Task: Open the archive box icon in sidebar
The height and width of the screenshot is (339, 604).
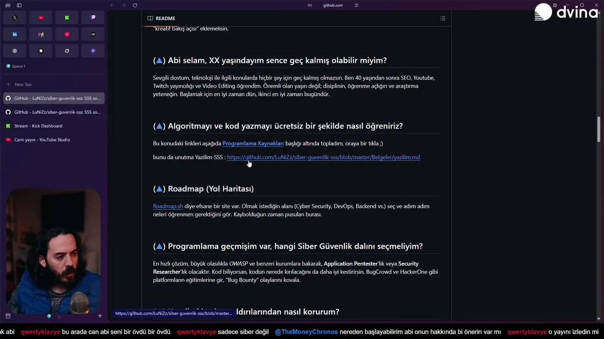Action: [x=8, y=316]
